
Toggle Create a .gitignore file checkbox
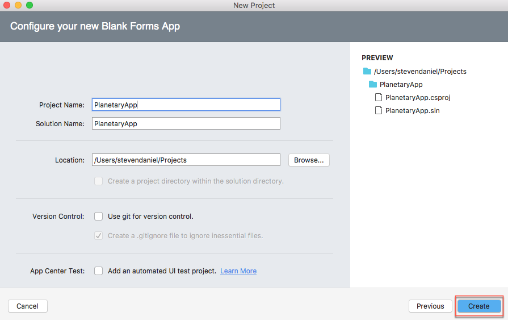click(x=99, y=236)
